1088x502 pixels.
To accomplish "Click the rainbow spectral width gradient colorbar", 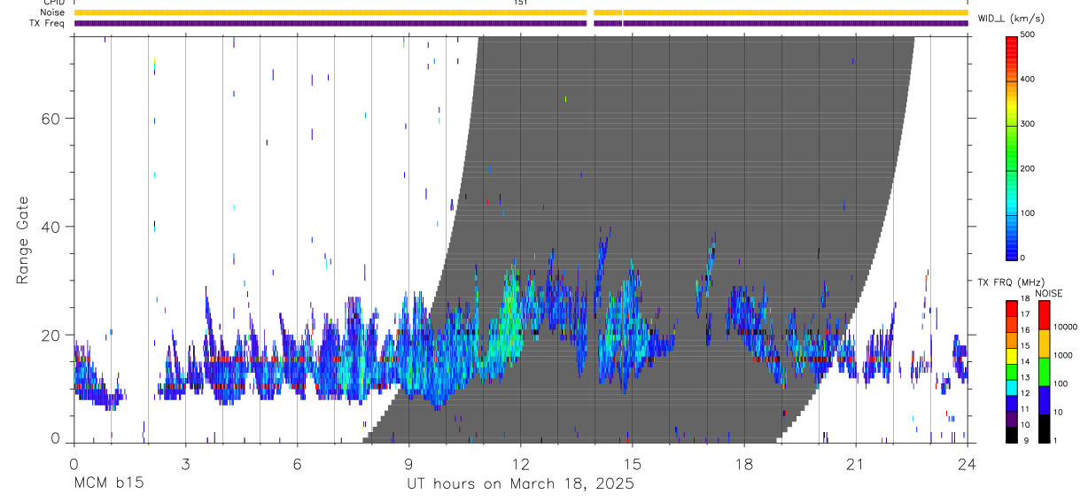I will [x=1012, y=147].
